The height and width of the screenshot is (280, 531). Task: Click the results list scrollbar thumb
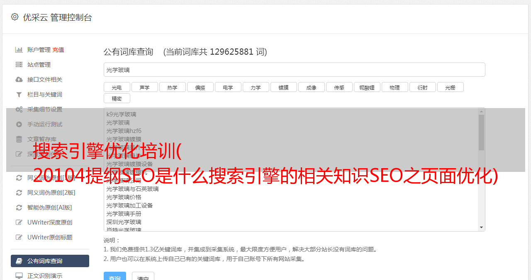point(481,133)
